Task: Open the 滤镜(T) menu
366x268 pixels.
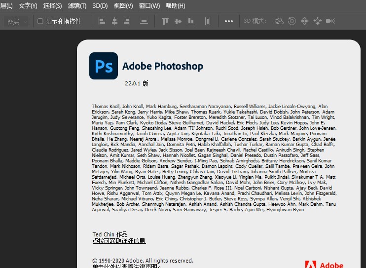Action: tap(77, 6)
